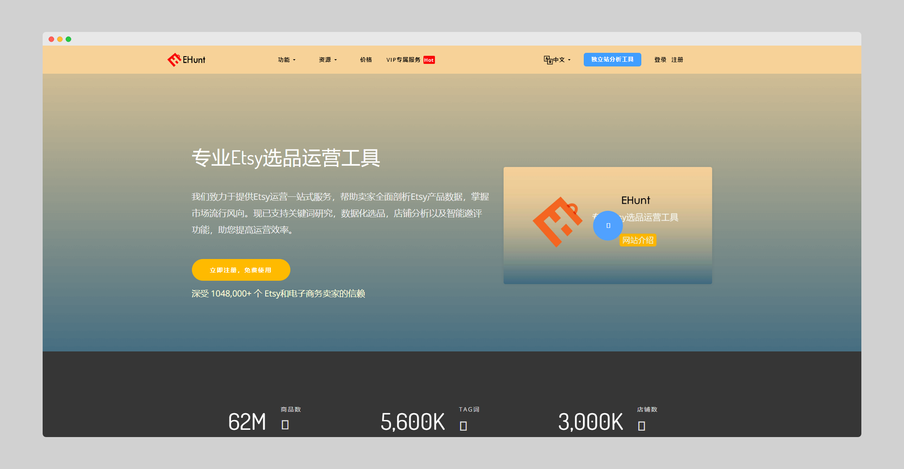904x469 pixels.
Task: Click the 注册 register link
Action: 677,60
